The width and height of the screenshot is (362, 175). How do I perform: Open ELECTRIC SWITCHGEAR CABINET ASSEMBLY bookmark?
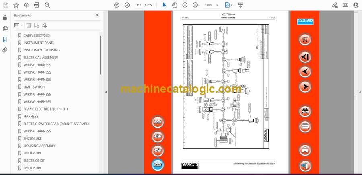tap(56, 124)
